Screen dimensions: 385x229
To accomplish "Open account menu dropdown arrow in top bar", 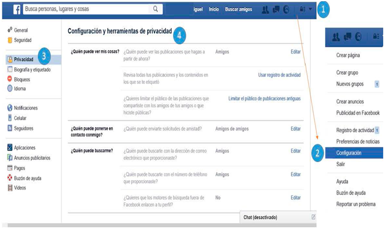I will click(310, 9).
